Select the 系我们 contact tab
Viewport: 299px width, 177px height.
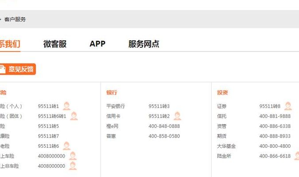(x=10, y=44)
